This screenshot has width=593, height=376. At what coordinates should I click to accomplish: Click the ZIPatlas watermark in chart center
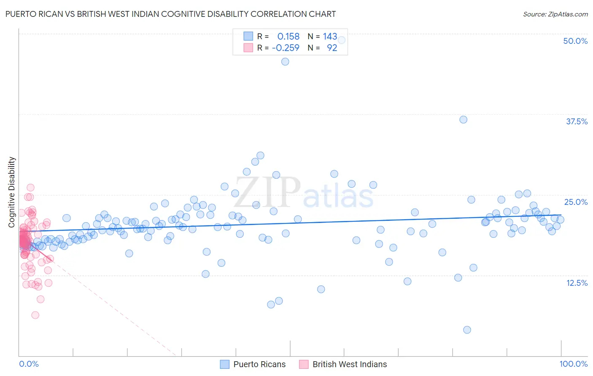(x=304, y=192)
